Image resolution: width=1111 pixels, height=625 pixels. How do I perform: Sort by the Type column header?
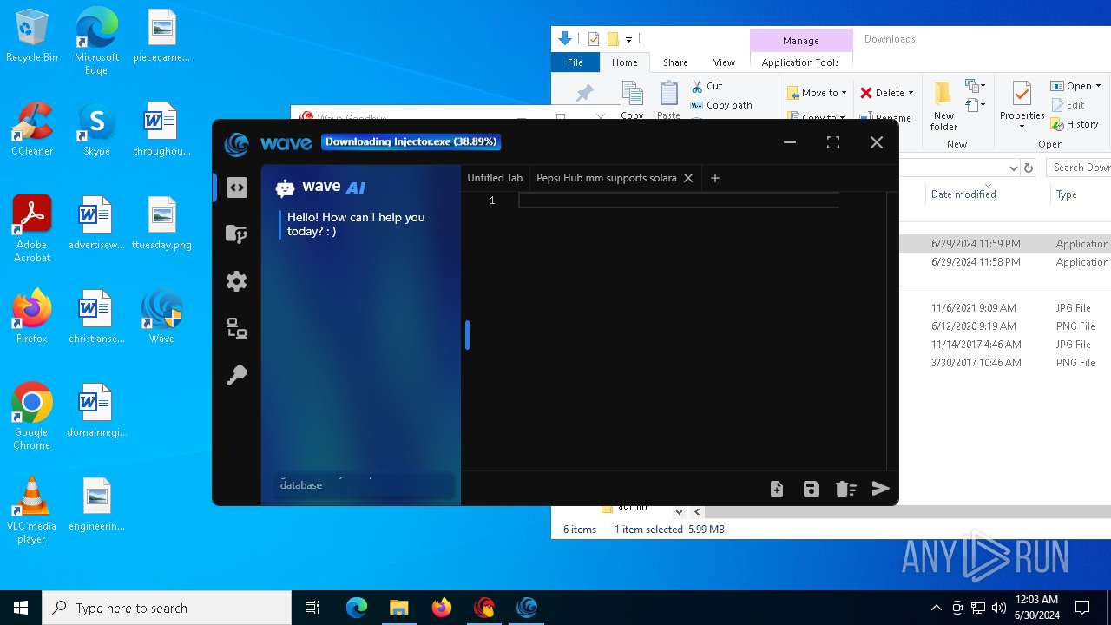click(1067, 194)
